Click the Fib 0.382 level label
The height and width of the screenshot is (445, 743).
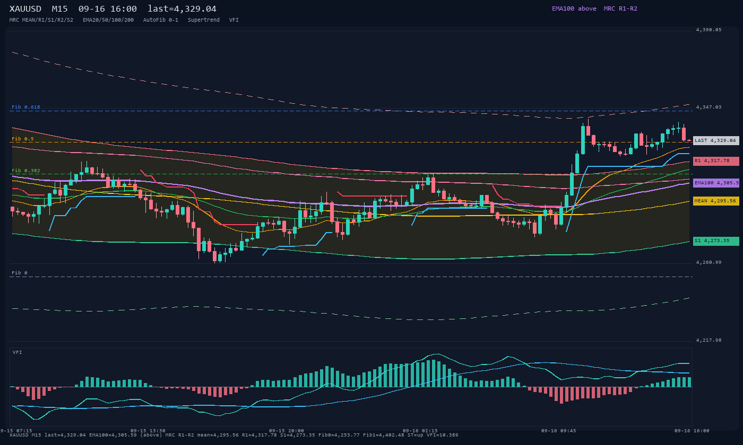tap(26, 171)
